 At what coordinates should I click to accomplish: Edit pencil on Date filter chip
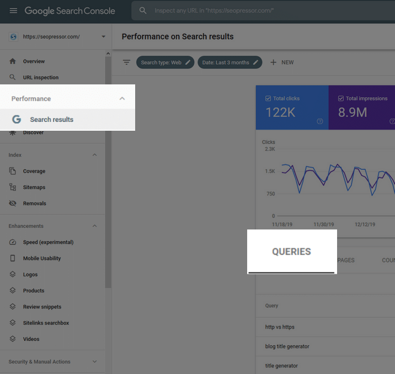pyautogui.click(x=255, y=62)
